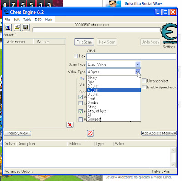Screen dimensions: 182x181
Task: Toggle the unchecked box labeled C
Action: click(x=81, y=103)
